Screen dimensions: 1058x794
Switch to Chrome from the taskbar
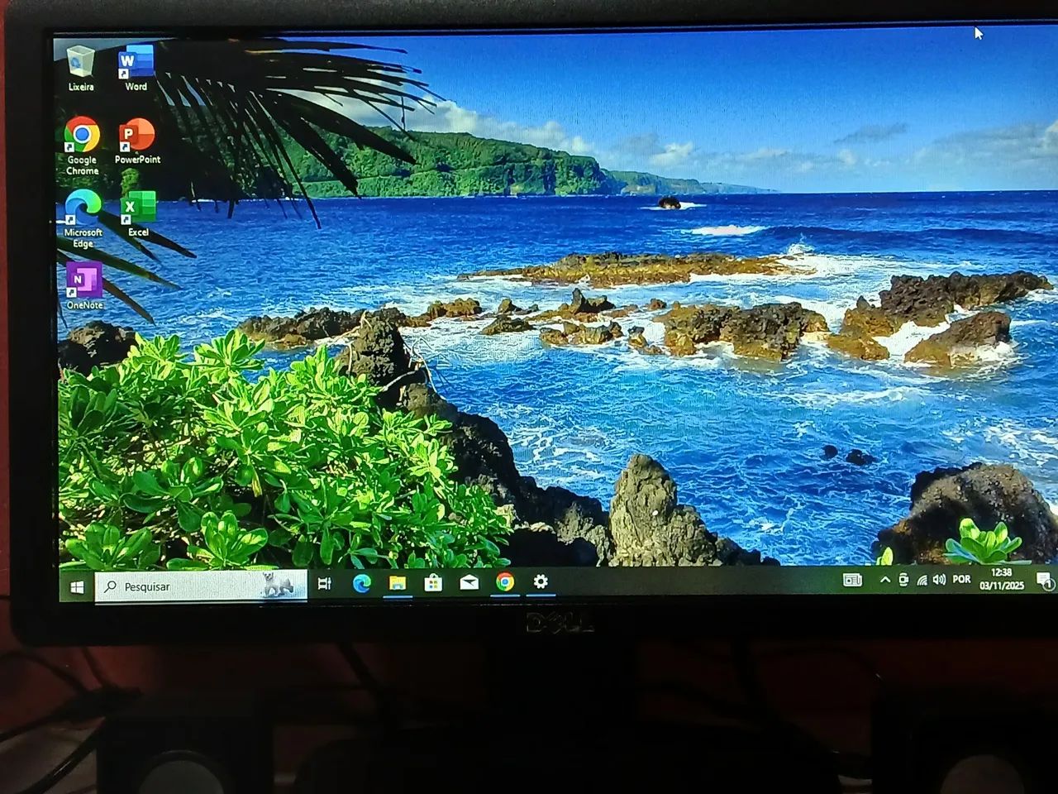505,581
